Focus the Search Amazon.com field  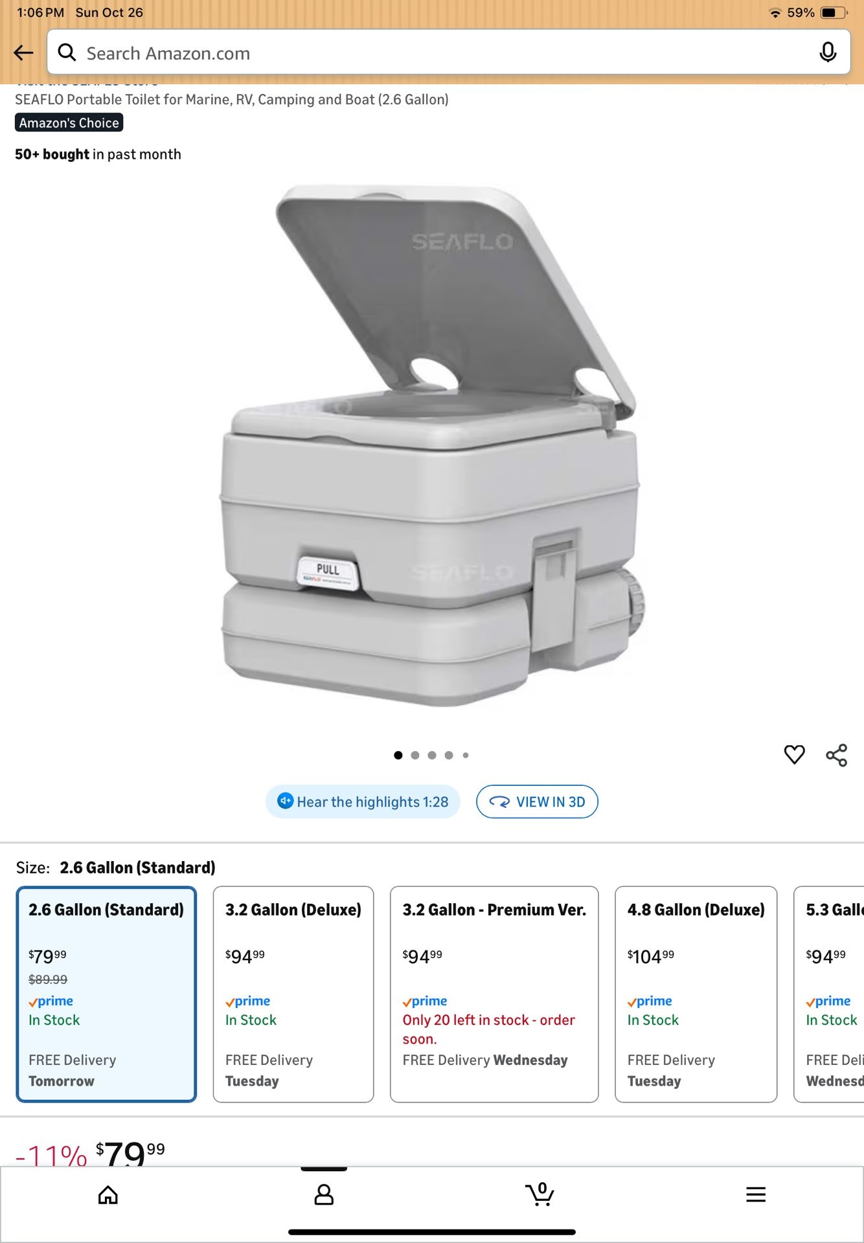click(x=448, y=52)
